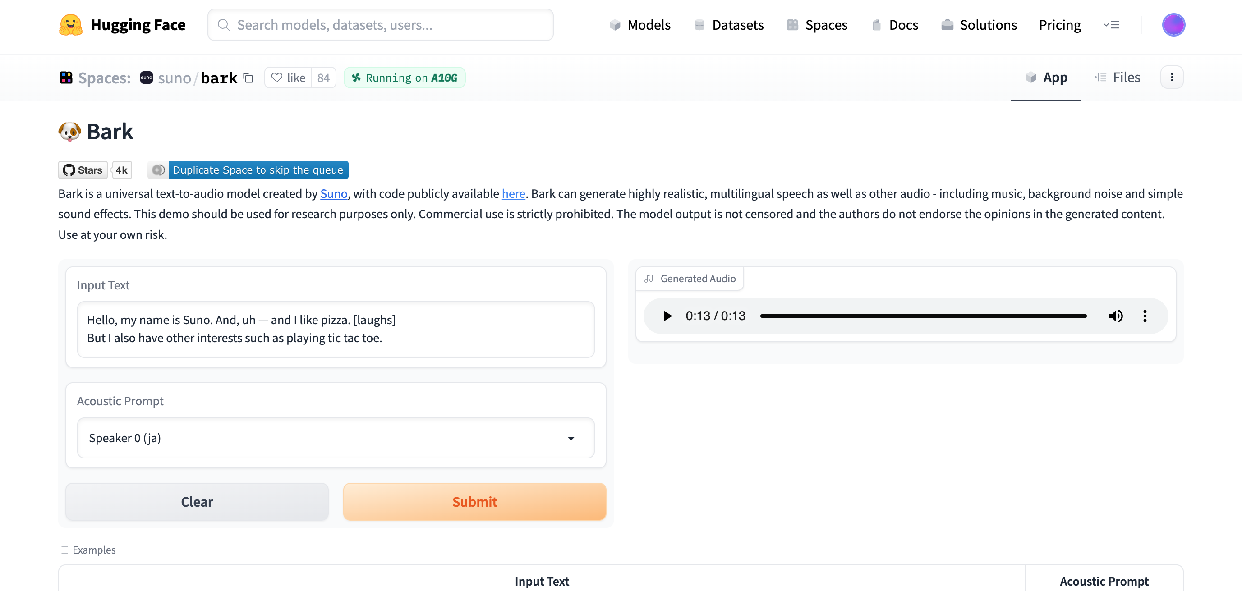1242x591 pixels.
Task: Open the user profile avatar
Action: pyautogui.click(x=1173, y=25)
